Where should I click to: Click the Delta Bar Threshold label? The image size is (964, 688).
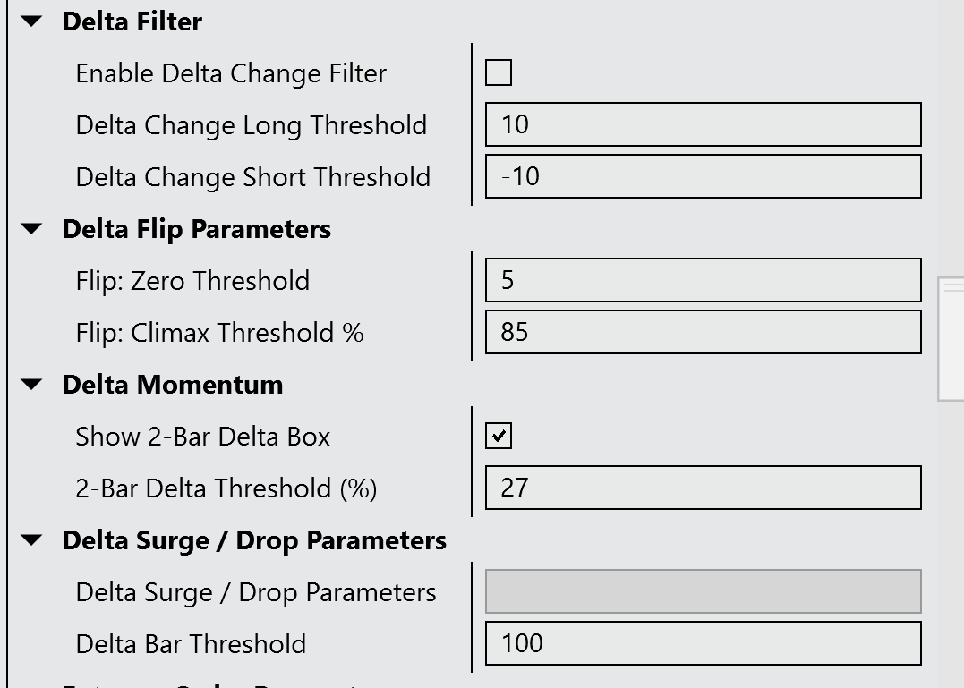click(191, 644)
